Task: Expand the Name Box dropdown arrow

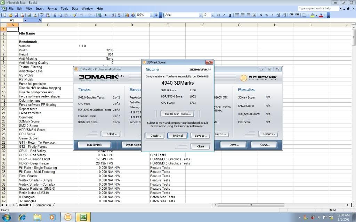Action: pos(25,20)
